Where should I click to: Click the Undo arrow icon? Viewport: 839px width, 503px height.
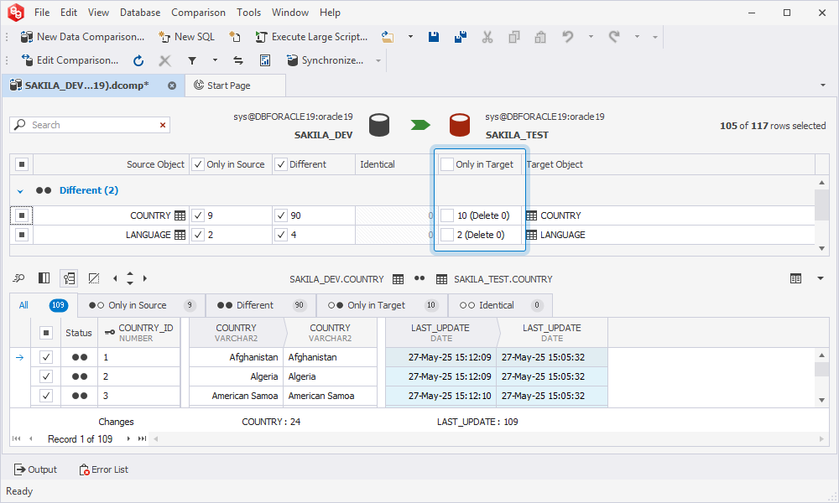coord(568,37)
